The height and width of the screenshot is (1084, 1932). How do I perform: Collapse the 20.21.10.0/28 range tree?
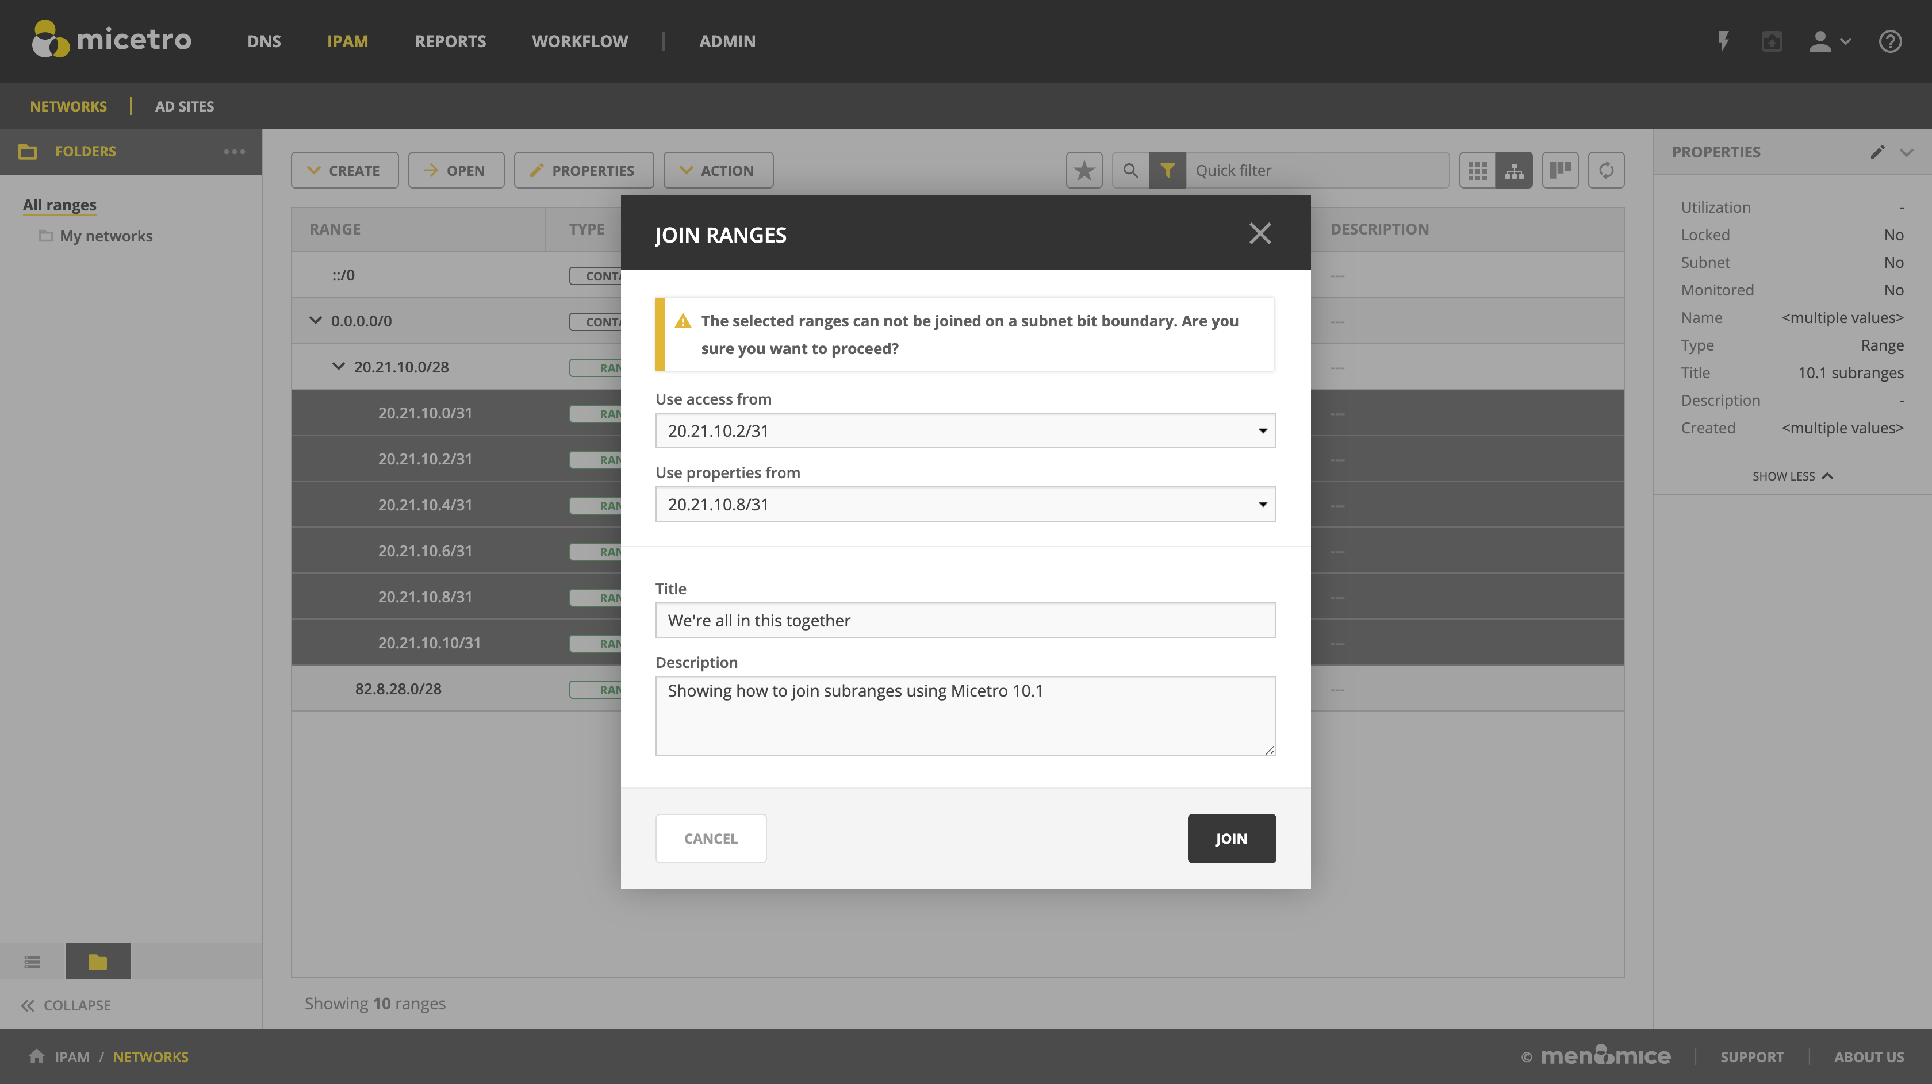(338, 367)
